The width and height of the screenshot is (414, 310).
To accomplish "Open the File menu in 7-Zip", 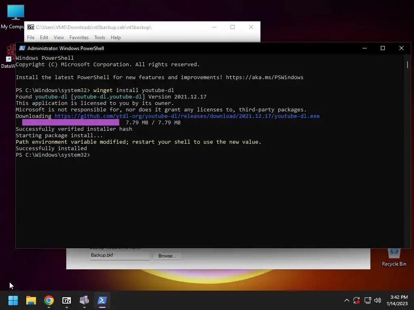I will [x=31, y=38].
